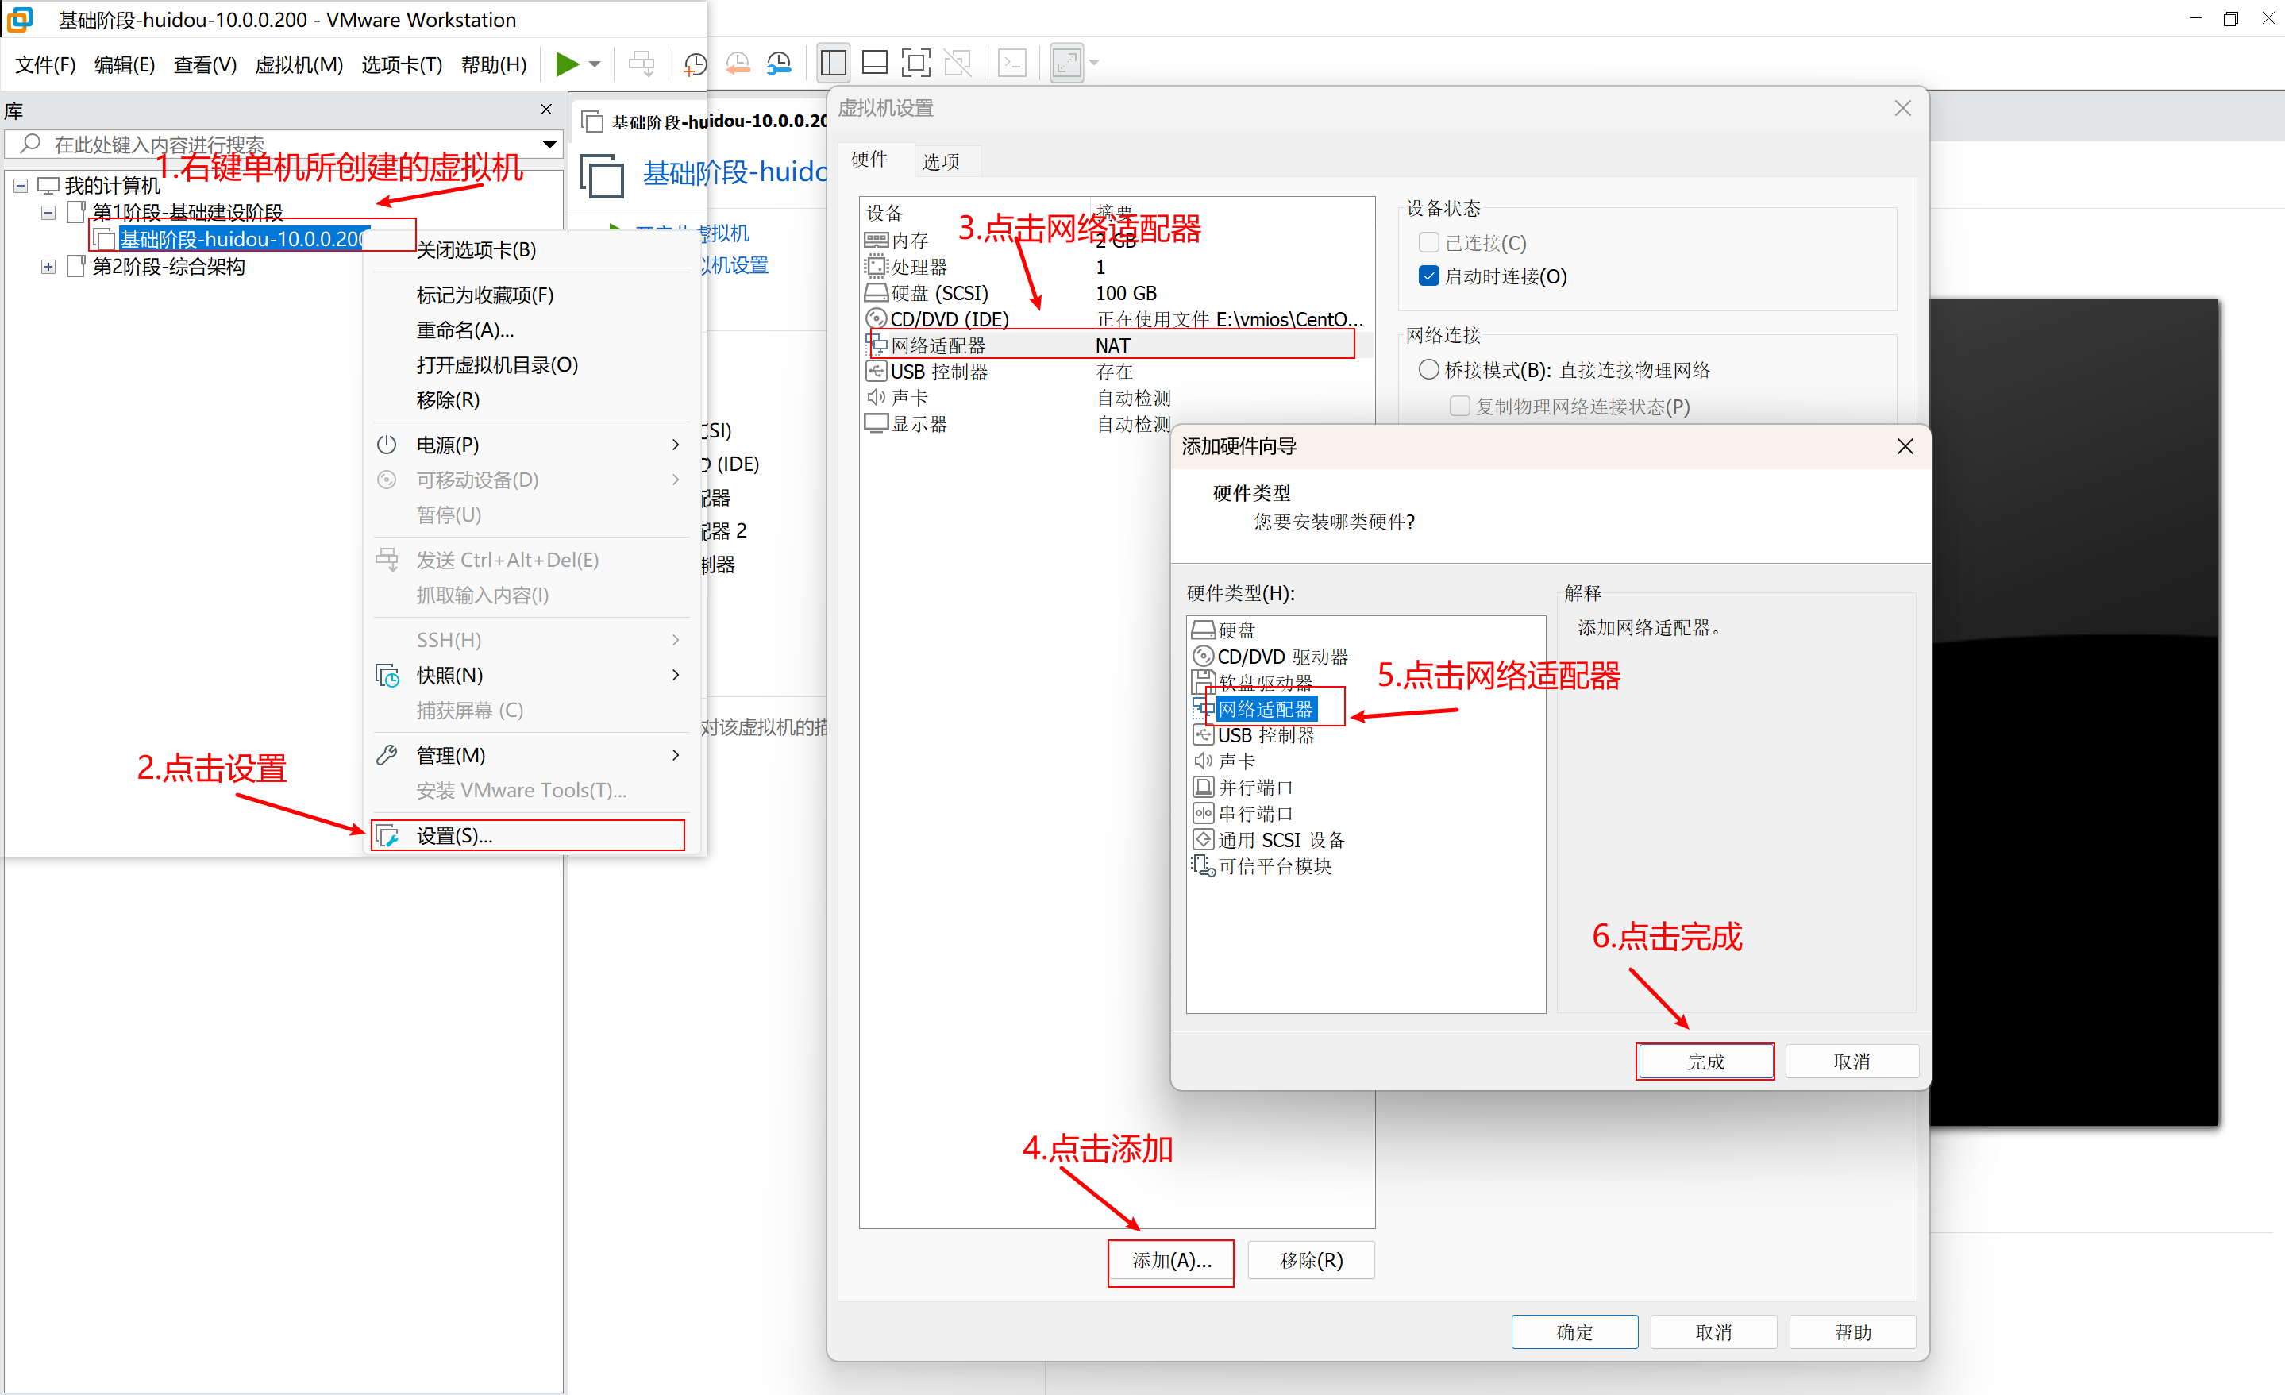Switch to the 选项 tab
Screen dimensions: 2285x1395
pyautogui.click(x=940, y=162)
